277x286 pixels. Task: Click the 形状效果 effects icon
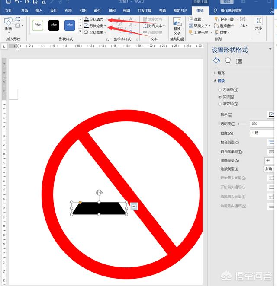(86, 32)
